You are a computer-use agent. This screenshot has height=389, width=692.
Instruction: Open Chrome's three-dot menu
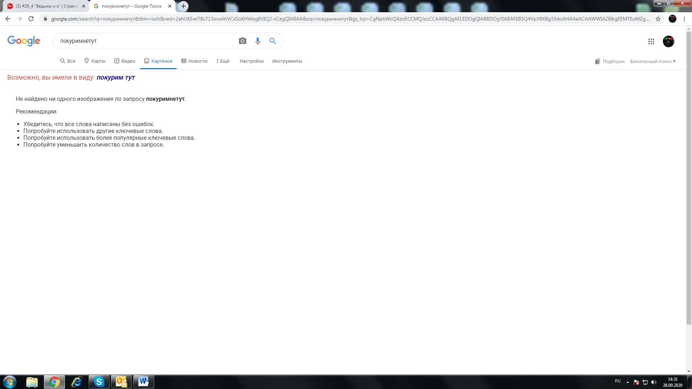(684, 19)
